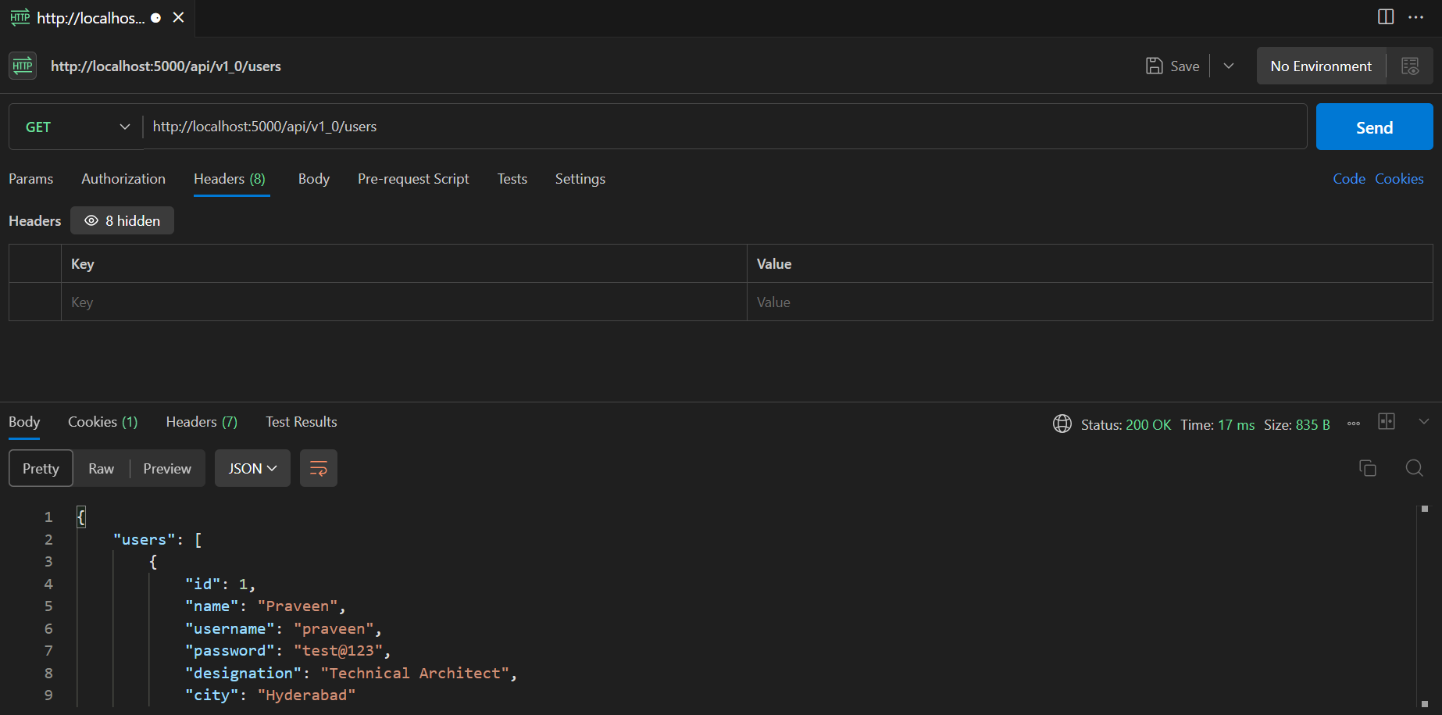
Task: Copy the response body with the copy icon
Action: (1368, 468)
